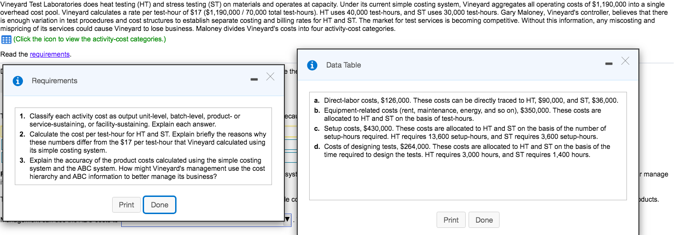Print the Requirements dialog
The height and width of the screenshot is (235, 678).
[x=126, y=205]
